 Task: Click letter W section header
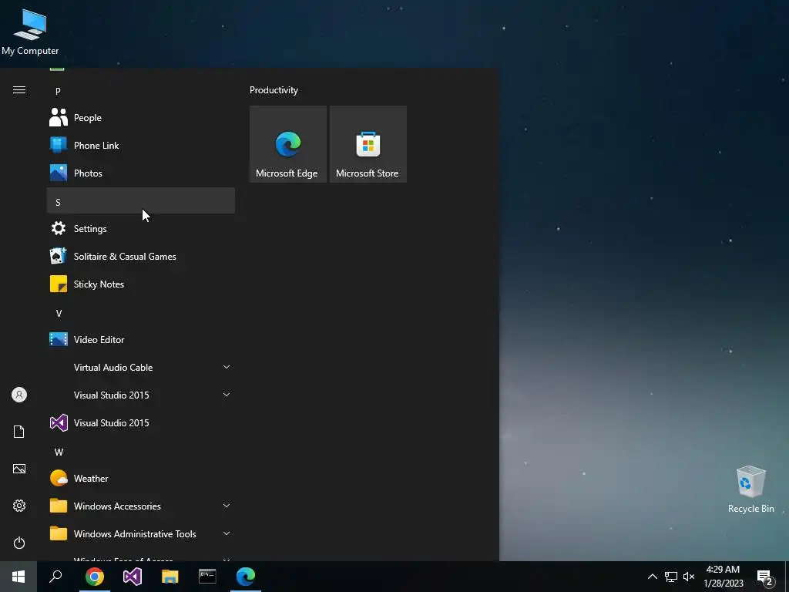click(x=141, y=452)
